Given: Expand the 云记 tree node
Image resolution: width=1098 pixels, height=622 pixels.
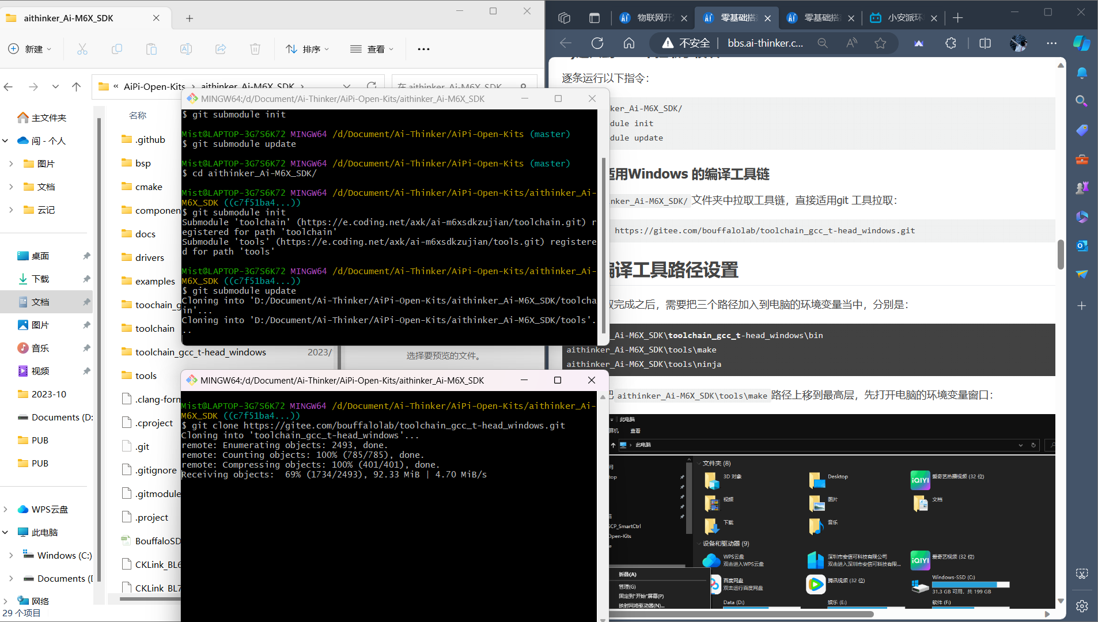Looking at the screenshot, I should pyautogui.click(x=11, y=210).
